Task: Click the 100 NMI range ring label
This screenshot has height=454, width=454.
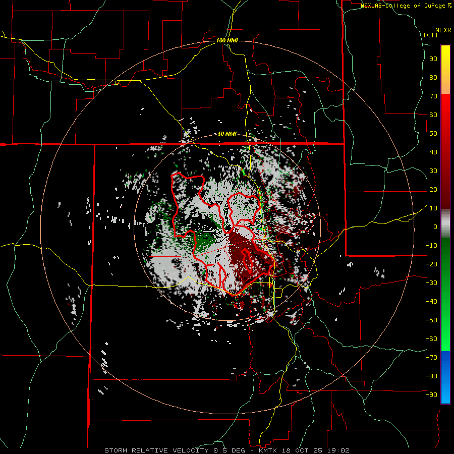Action: pyautogui.click(x=227, y=40)
